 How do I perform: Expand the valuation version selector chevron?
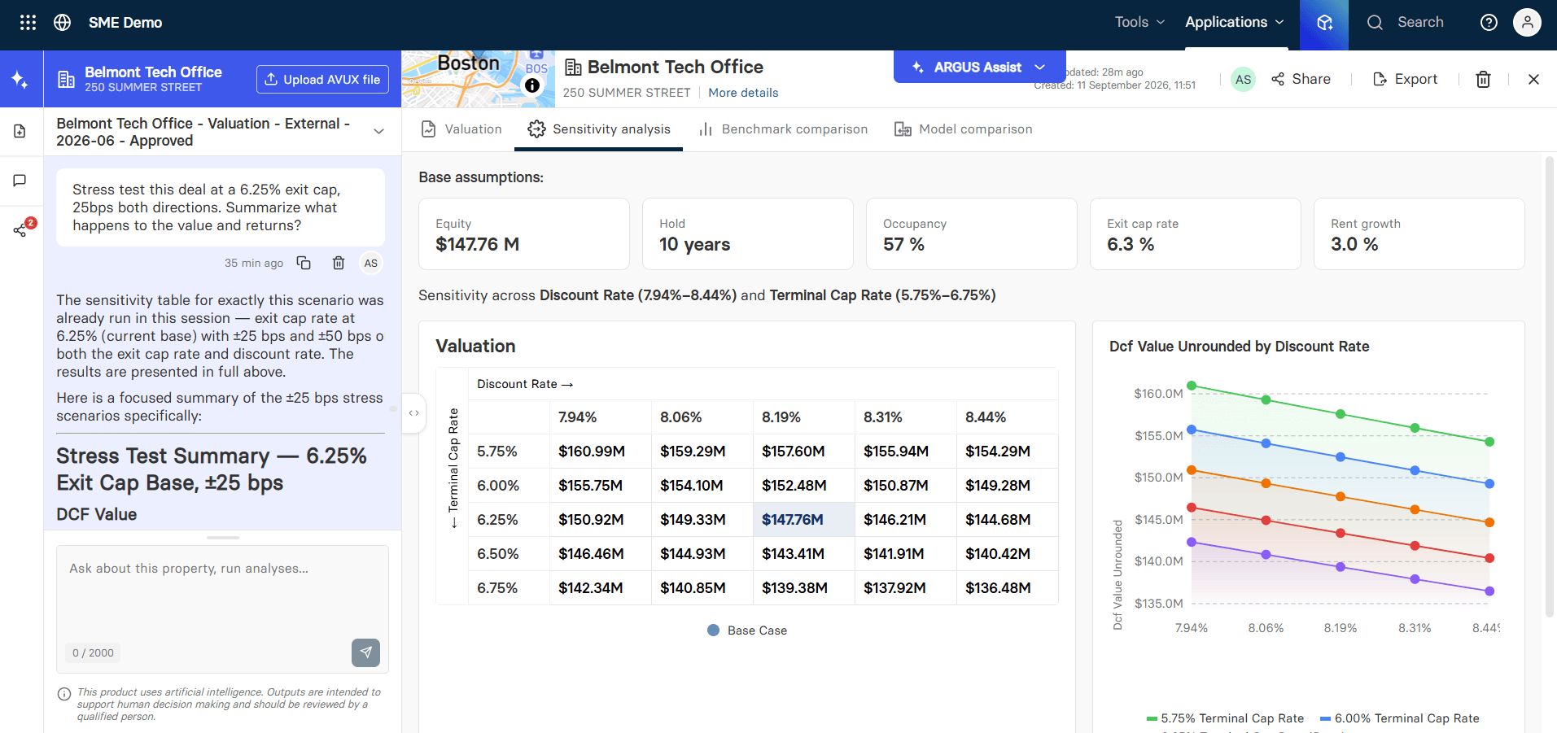click(x=378, y=132)
